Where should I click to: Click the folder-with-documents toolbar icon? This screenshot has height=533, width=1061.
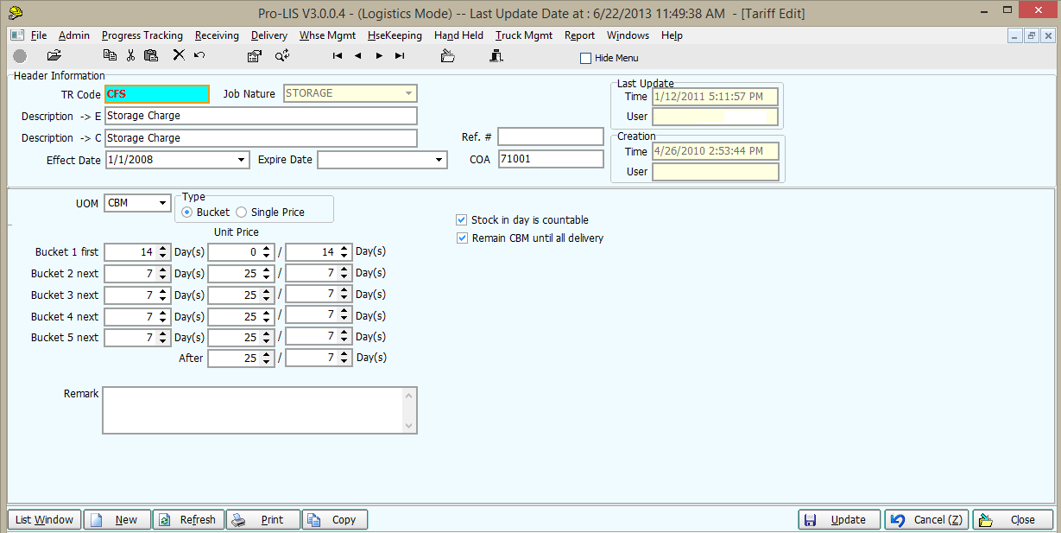[448, 55]
